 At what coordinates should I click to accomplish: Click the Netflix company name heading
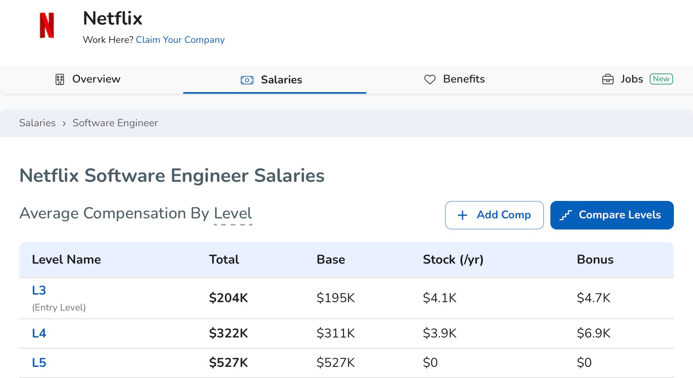click(112, 18)
